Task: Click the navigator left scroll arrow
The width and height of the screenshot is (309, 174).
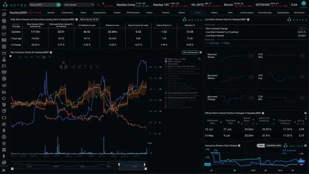Action: pyautogui.click(x=12, y=169)
